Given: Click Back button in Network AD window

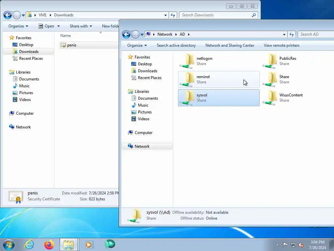Looking at the screenshot, I should click(x=126, y=34).
